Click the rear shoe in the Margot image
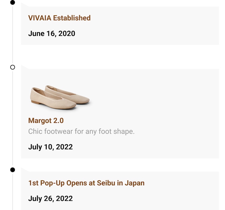Viewport: 225px width, 210px height. click(72, 94)
